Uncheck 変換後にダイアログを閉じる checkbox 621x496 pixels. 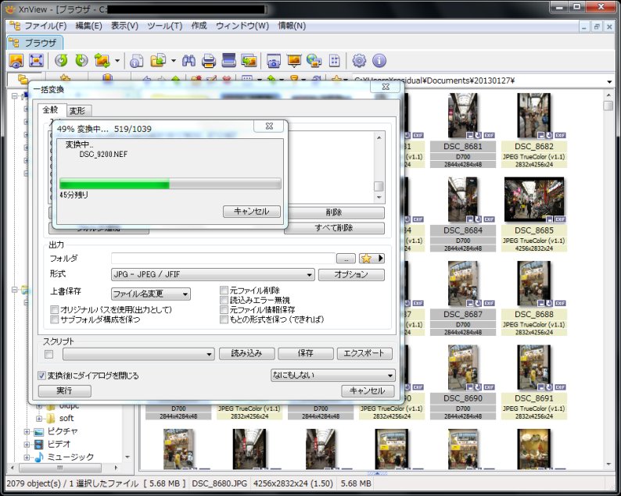point(42,376)
